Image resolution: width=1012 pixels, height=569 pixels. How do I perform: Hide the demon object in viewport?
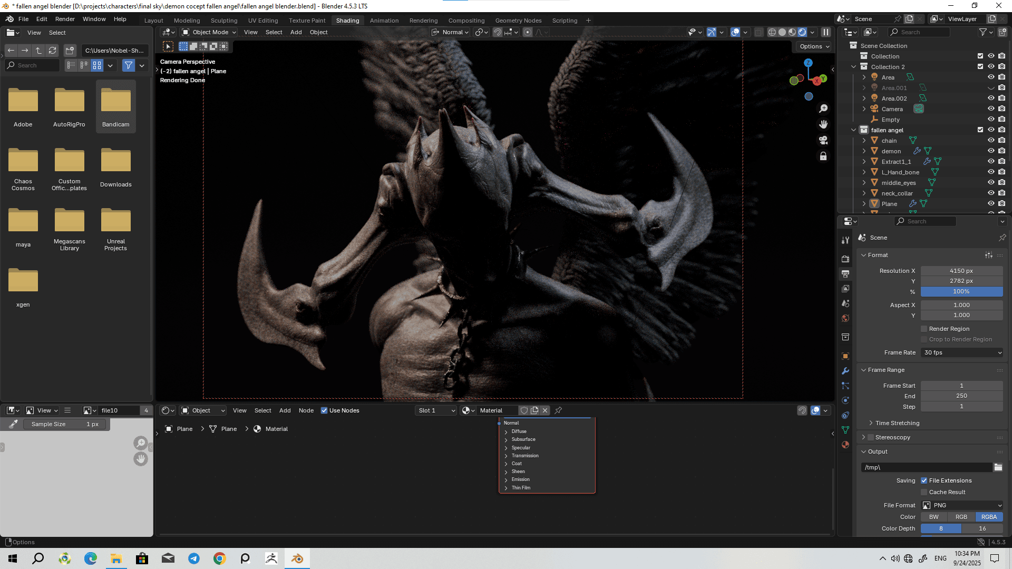click(991, 151)
